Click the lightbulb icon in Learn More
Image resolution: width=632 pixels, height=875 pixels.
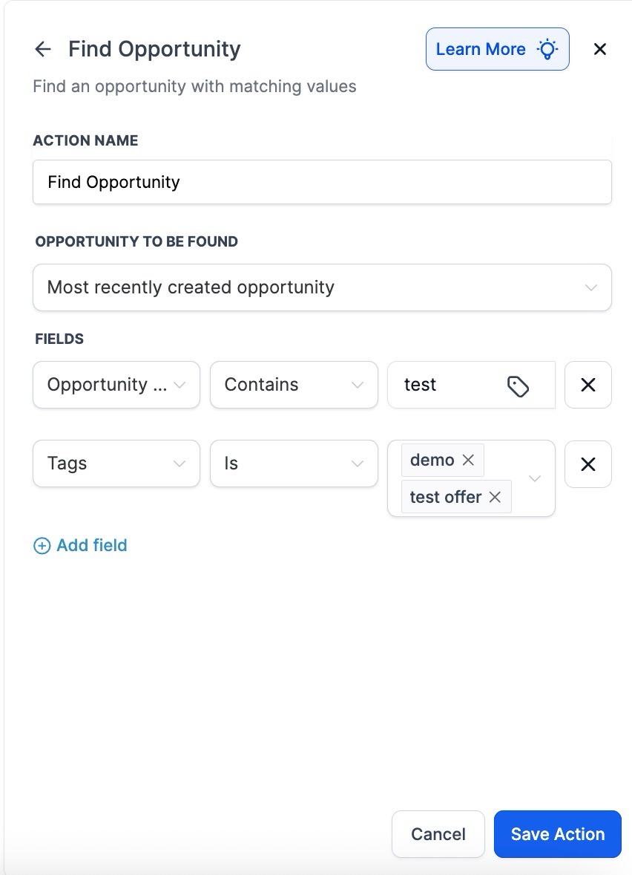pos(547,49)
